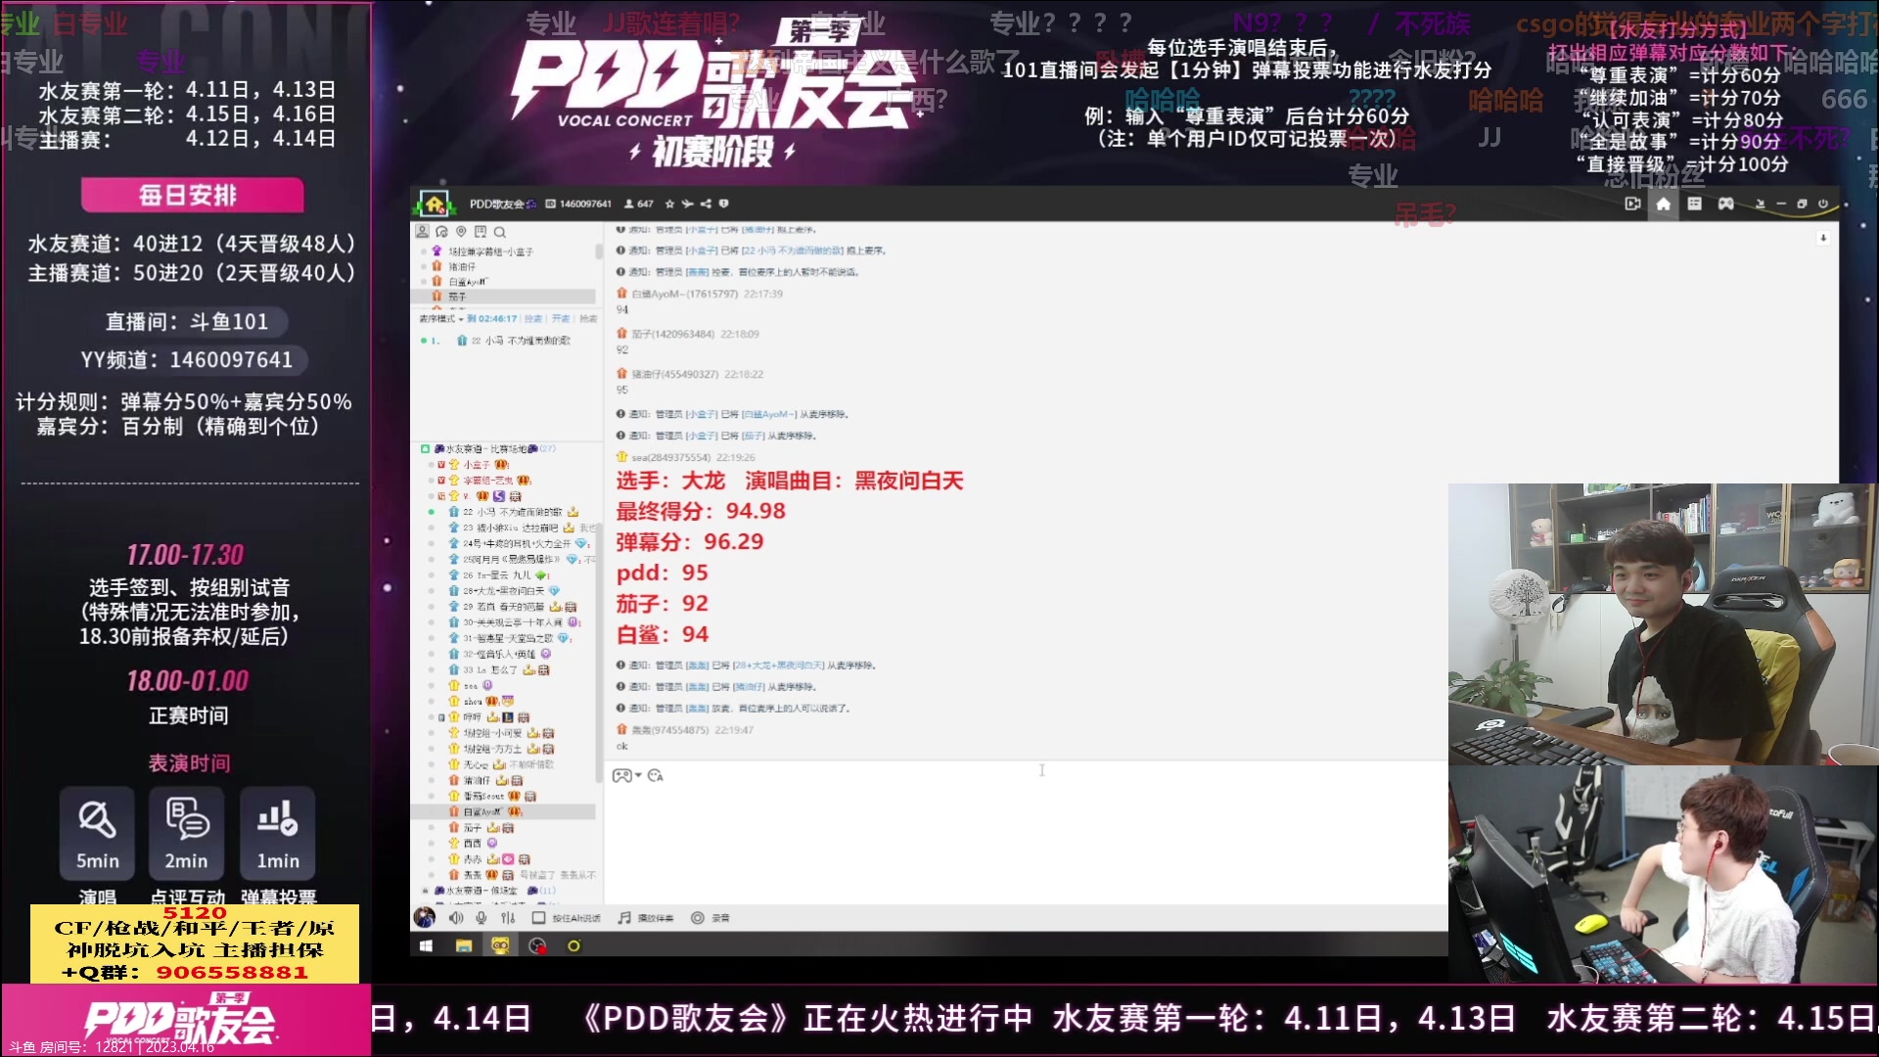Click the top webcam feed thumbnail
Viewport: 1879px width, 1057px height.
[x=1663, y=623]
